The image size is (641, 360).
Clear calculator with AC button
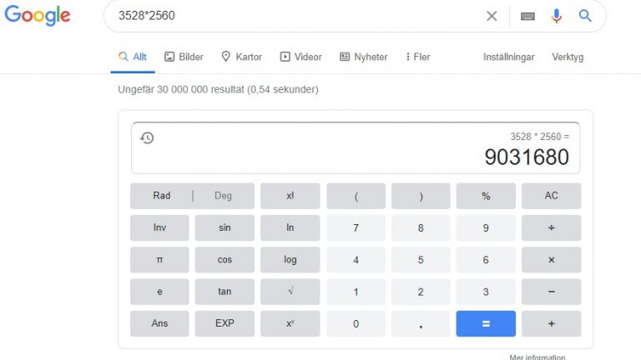[551, 196]
